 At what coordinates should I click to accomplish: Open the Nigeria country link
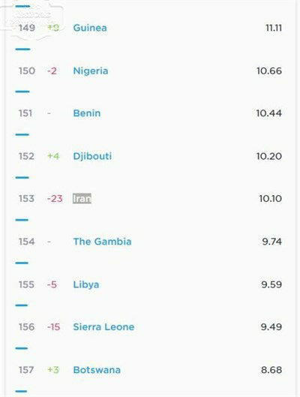[91, 71]
